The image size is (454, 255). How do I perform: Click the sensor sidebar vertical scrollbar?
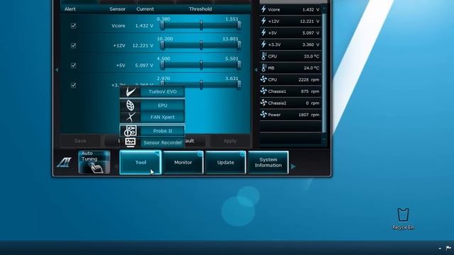324,72
